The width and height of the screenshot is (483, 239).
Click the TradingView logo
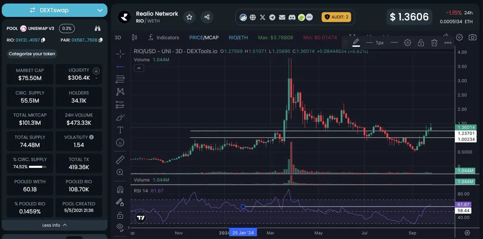(141, 218)
